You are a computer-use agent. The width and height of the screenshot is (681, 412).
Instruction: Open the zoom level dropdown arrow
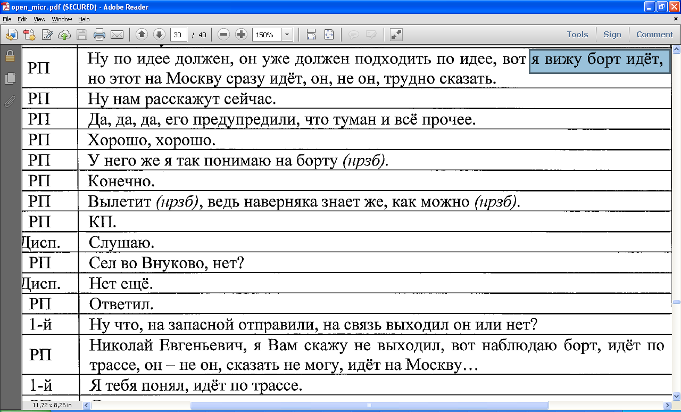tap(287, 35)
